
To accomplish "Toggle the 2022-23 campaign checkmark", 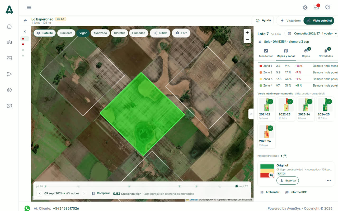I will coord(290,102).
